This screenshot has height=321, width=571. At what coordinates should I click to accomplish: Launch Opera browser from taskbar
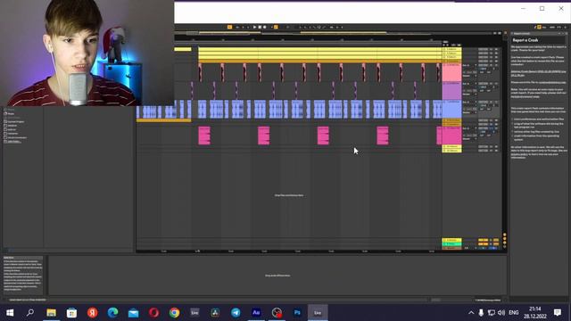tap(153, 313)
